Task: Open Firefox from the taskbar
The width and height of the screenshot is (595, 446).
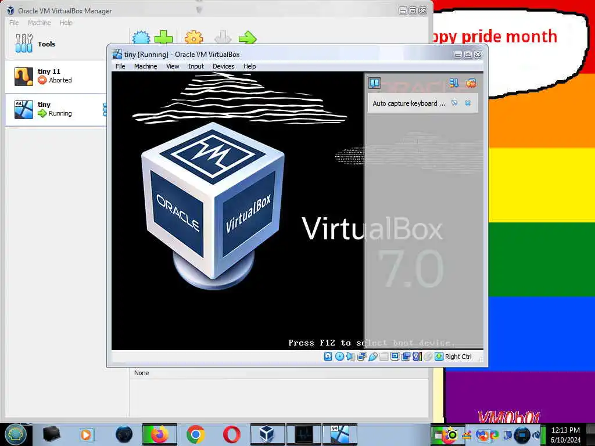Action: 159,434
